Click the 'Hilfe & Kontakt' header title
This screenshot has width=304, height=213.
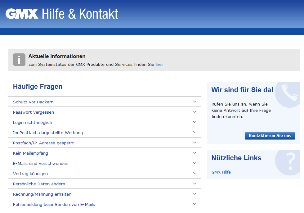(80, 14)
